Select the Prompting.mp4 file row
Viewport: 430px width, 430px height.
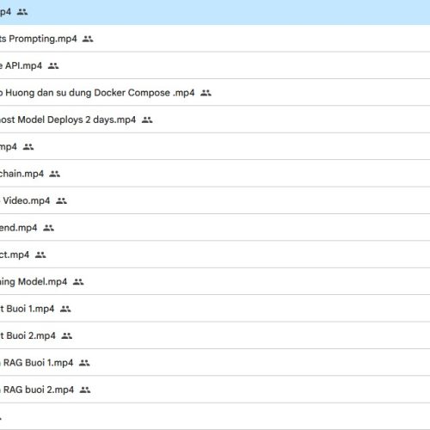click(215, 39)
